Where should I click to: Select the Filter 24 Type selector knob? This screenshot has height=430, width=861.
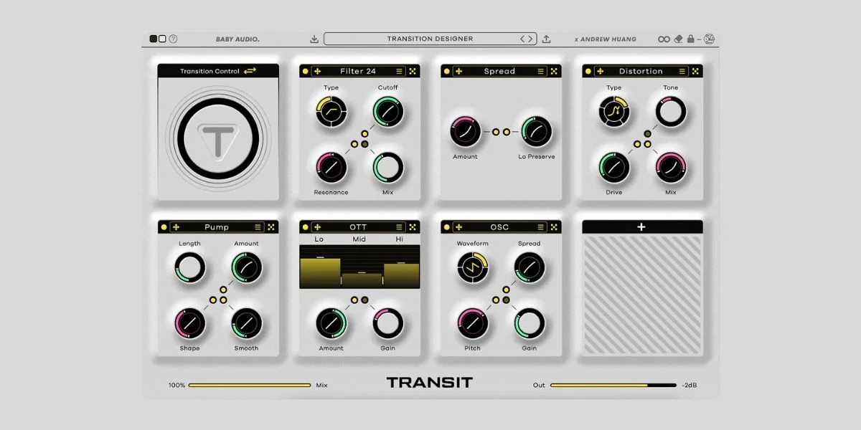point(331,111)
